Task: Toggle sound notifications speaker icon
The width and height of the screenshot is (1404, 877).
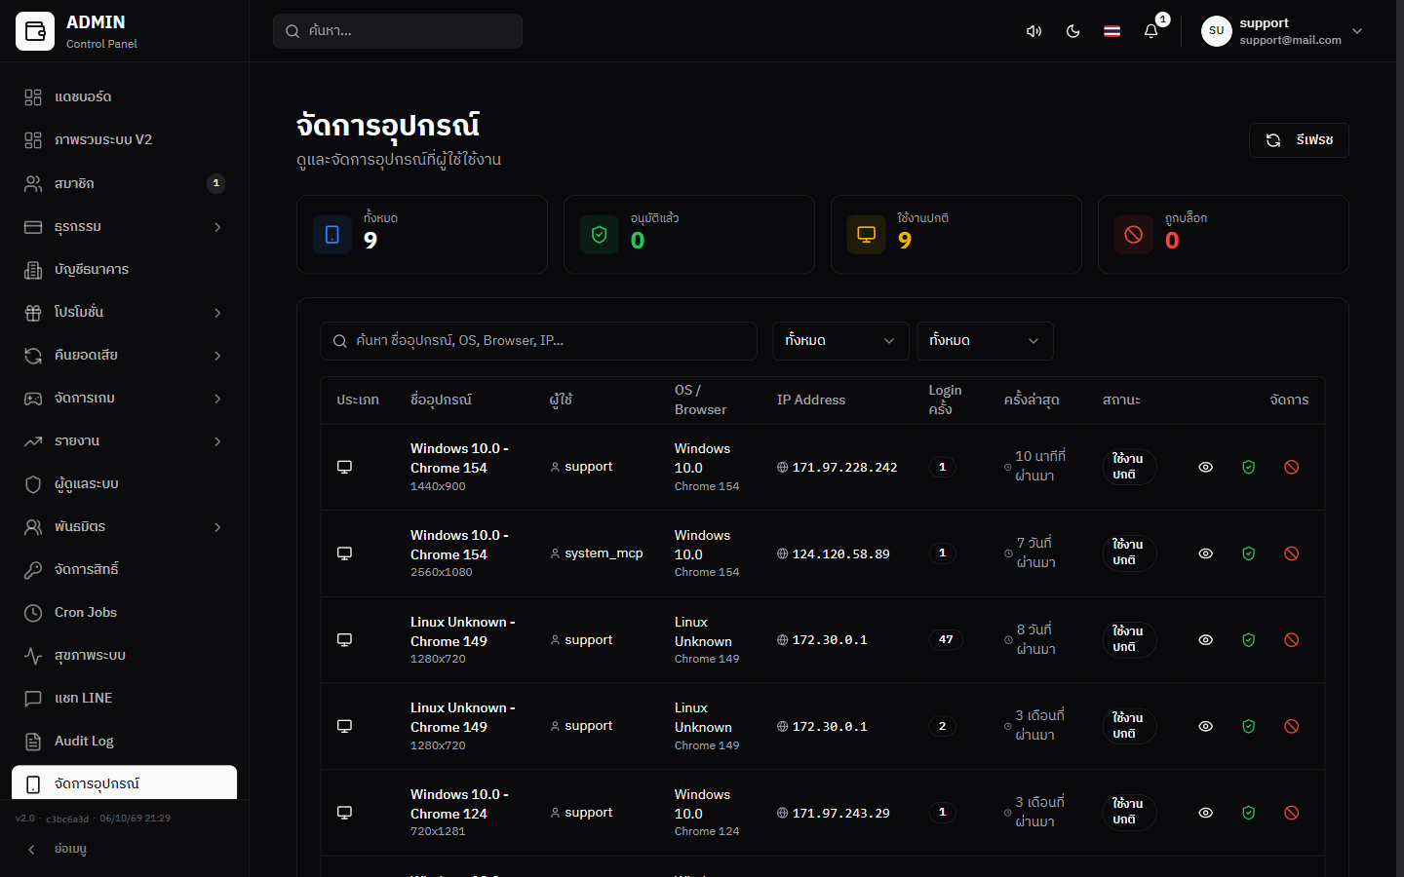Action: [1033, 31]
